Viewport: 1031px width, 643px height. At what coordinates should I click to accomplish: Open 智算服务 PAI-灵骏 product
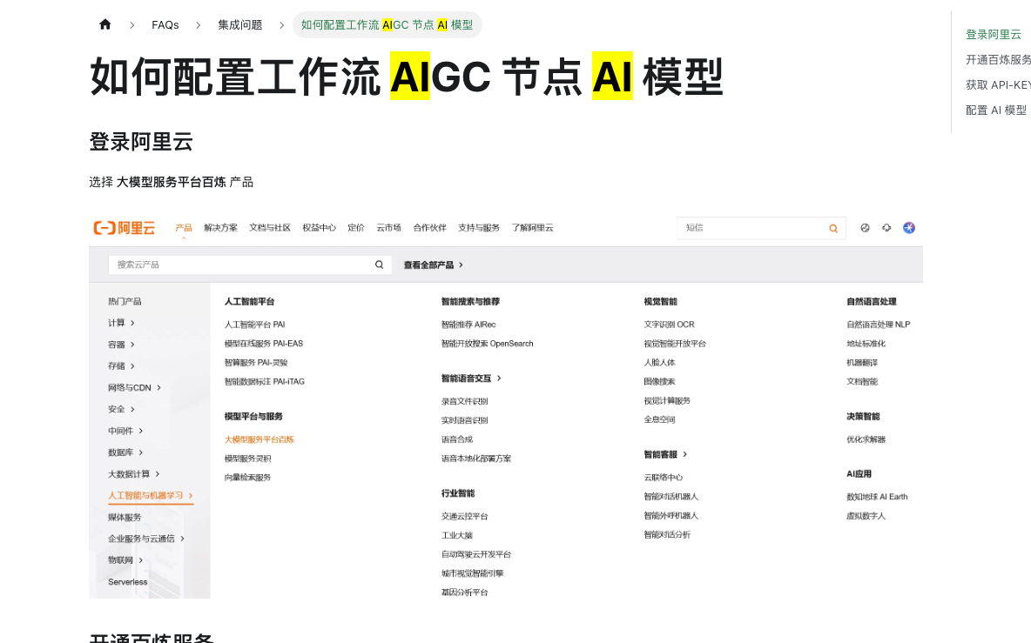256,363
